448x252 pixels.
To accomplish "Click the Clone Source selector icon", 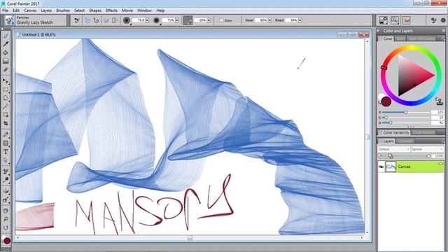I will [x=395, y=20].
